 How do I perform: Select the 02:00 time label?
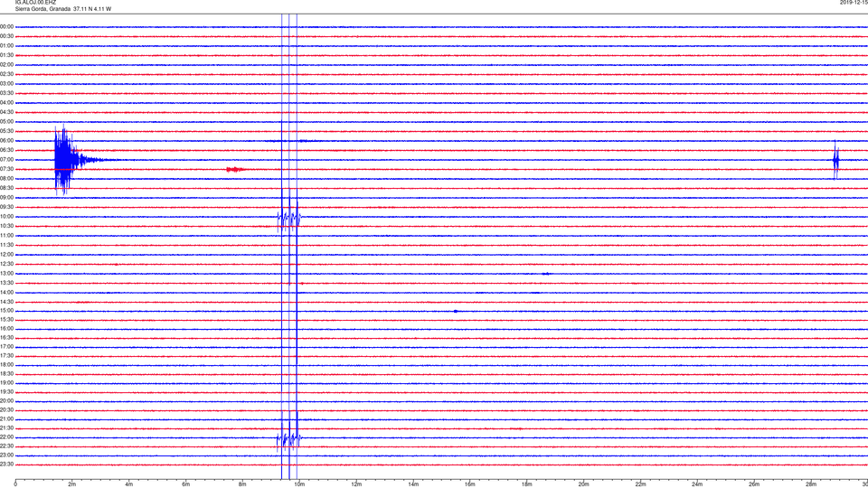pos(6,64)
